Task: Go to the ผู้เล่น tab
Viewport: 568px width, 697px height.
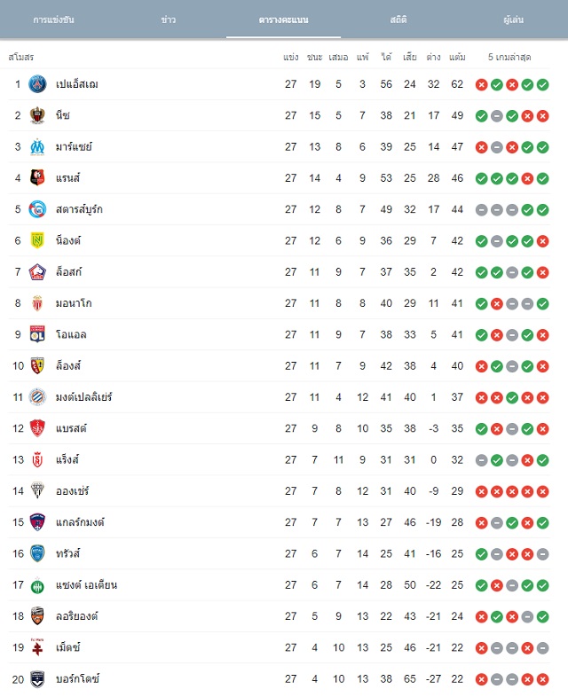Action: pyautogui.click(x=513, y=20)
